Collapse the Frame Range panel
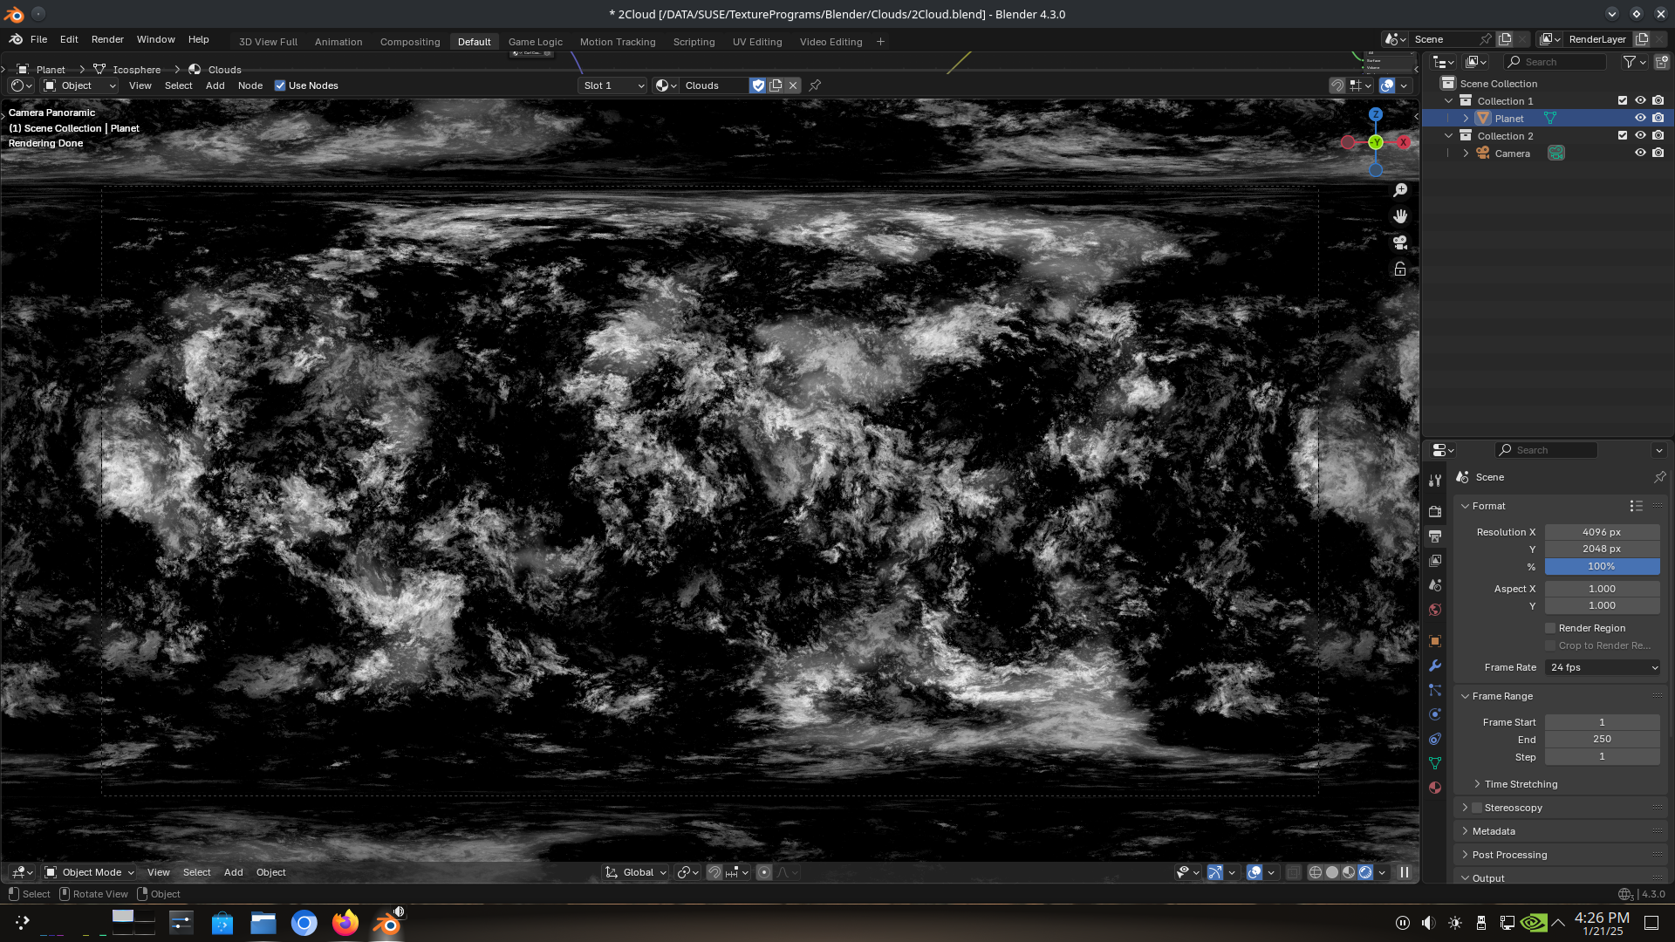 pos(1501,696)
